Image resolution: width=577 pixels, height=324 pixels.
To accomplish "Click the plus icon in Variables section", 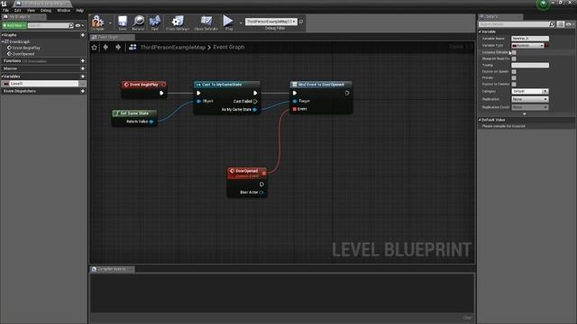I will [x=82, y=76].
